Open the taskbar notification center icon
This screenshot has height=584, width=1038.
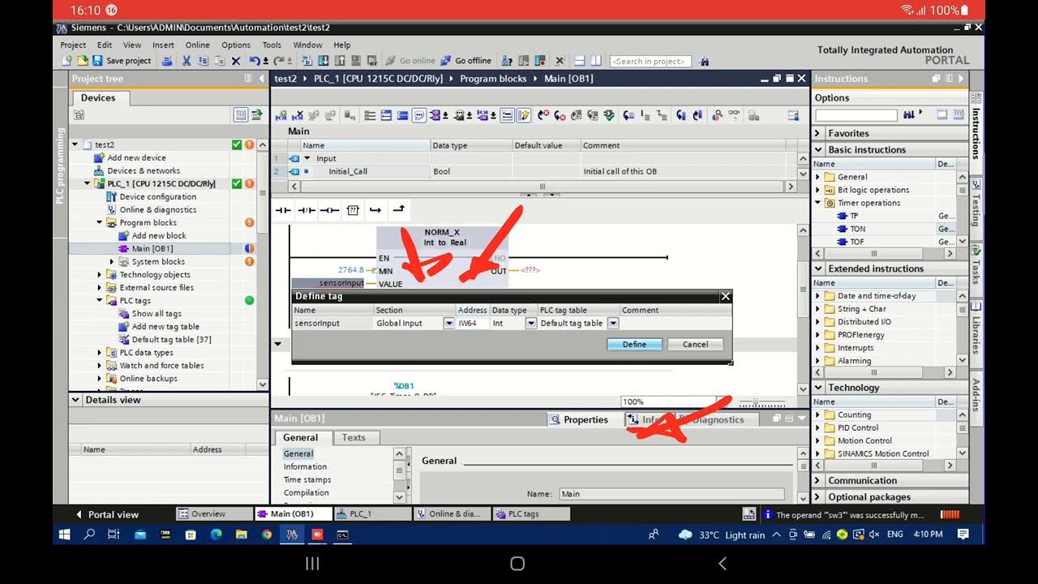point(963,535)
